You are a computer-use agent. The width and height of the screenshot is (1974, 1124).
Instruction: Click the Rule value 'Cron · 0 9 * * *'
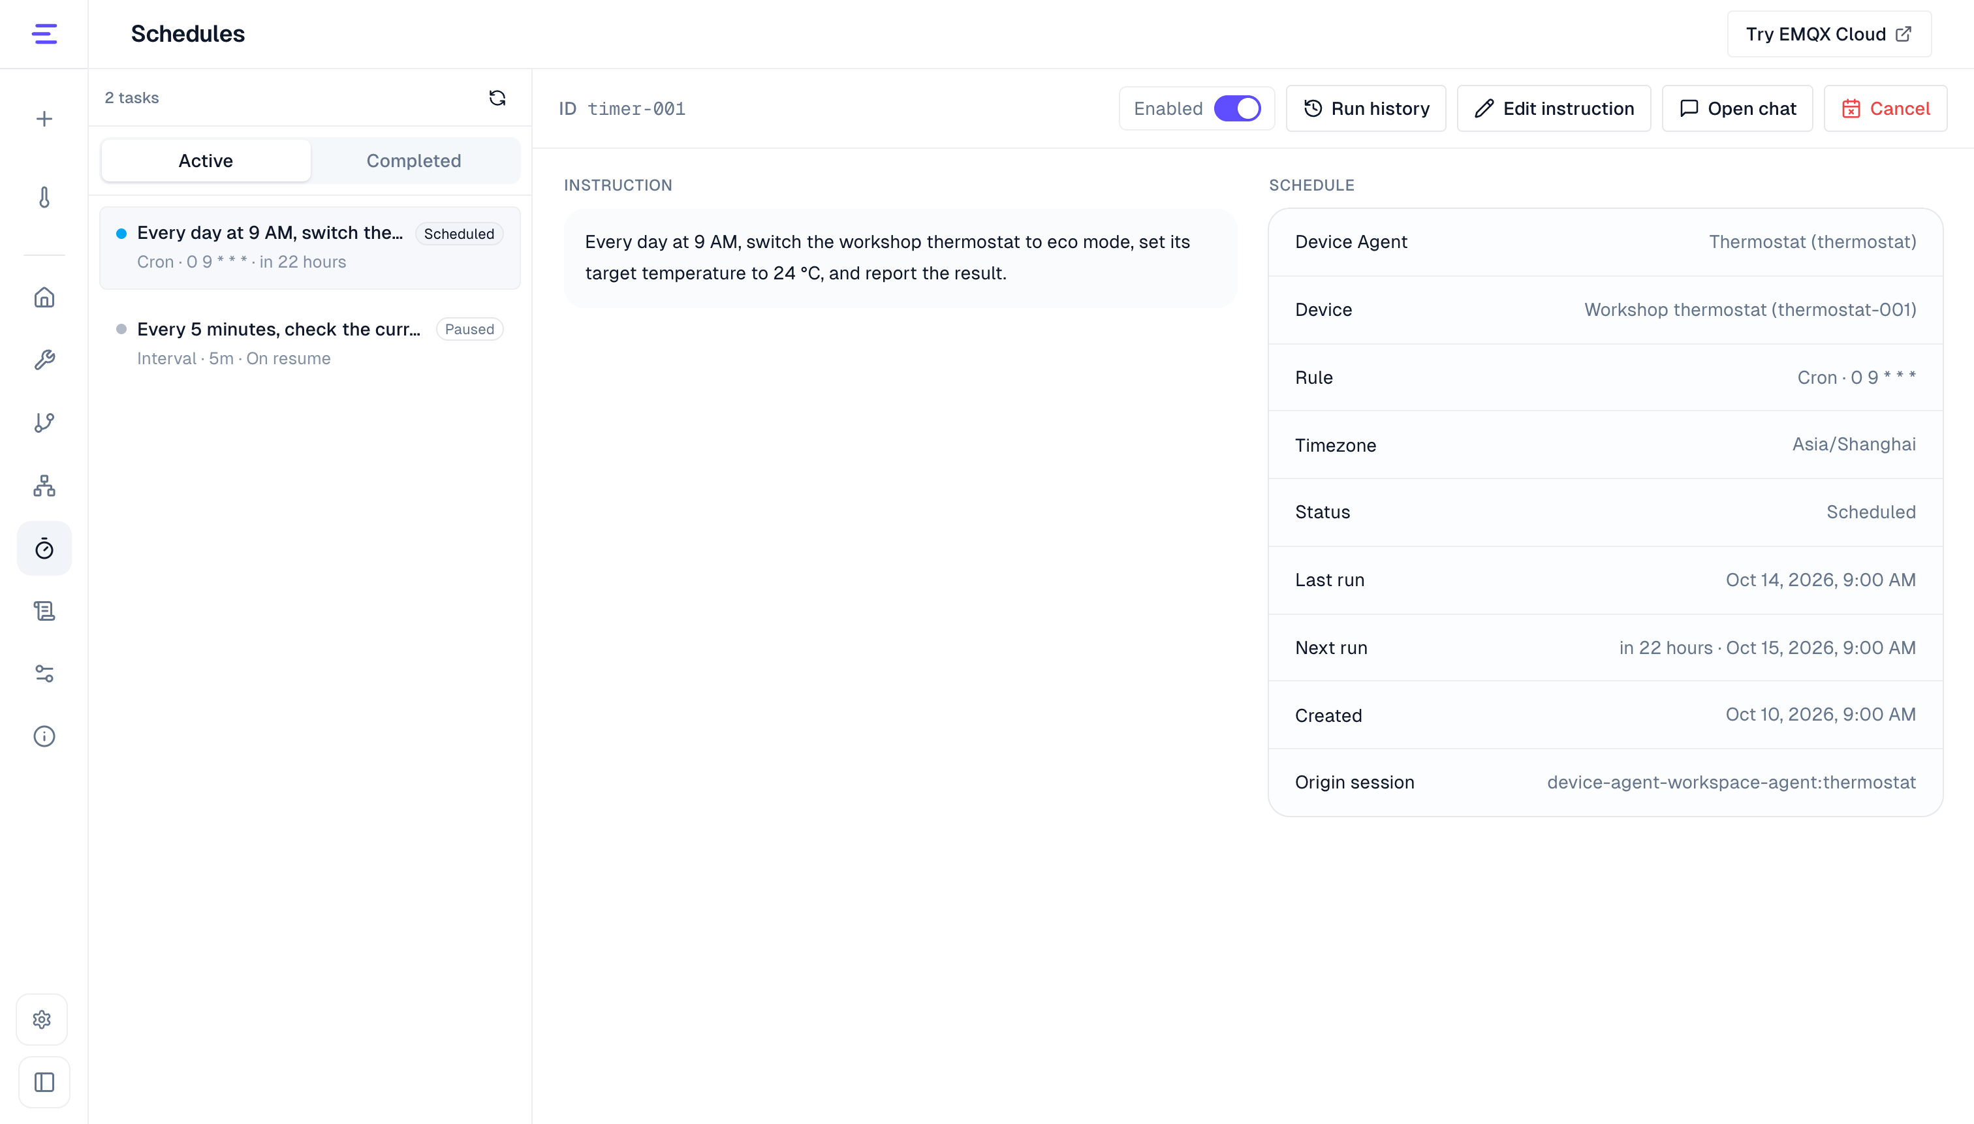pyautogui.click(x=1856, y=377)
